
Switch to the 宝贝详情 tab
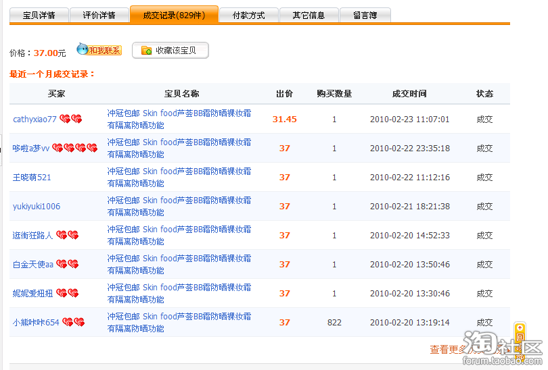click(39, 15)
